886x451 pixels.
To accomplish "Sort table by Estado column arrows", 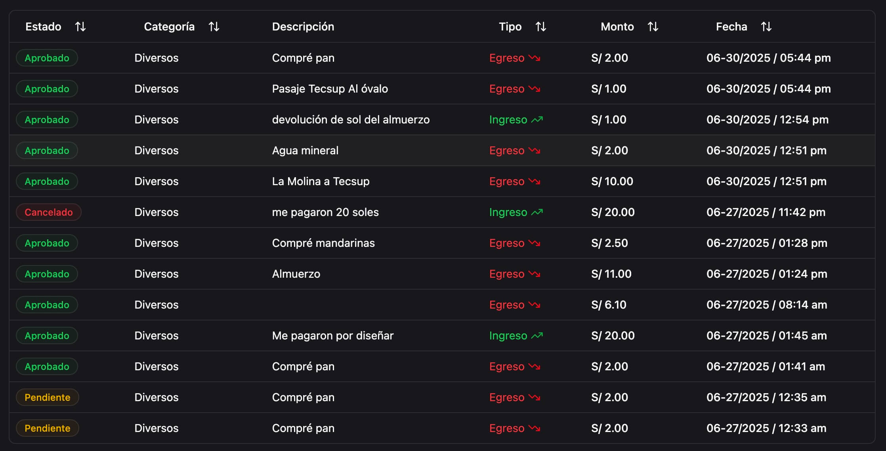I will [80, 27].
